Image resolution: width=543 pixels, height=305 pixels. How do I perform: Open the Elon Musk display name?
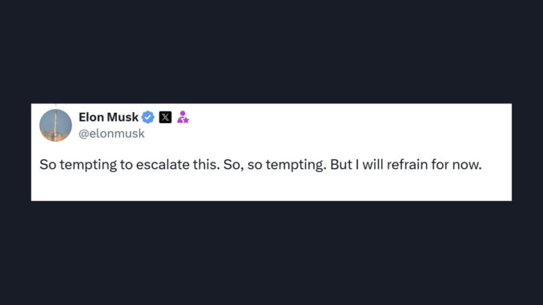click(x=108, y=117)
